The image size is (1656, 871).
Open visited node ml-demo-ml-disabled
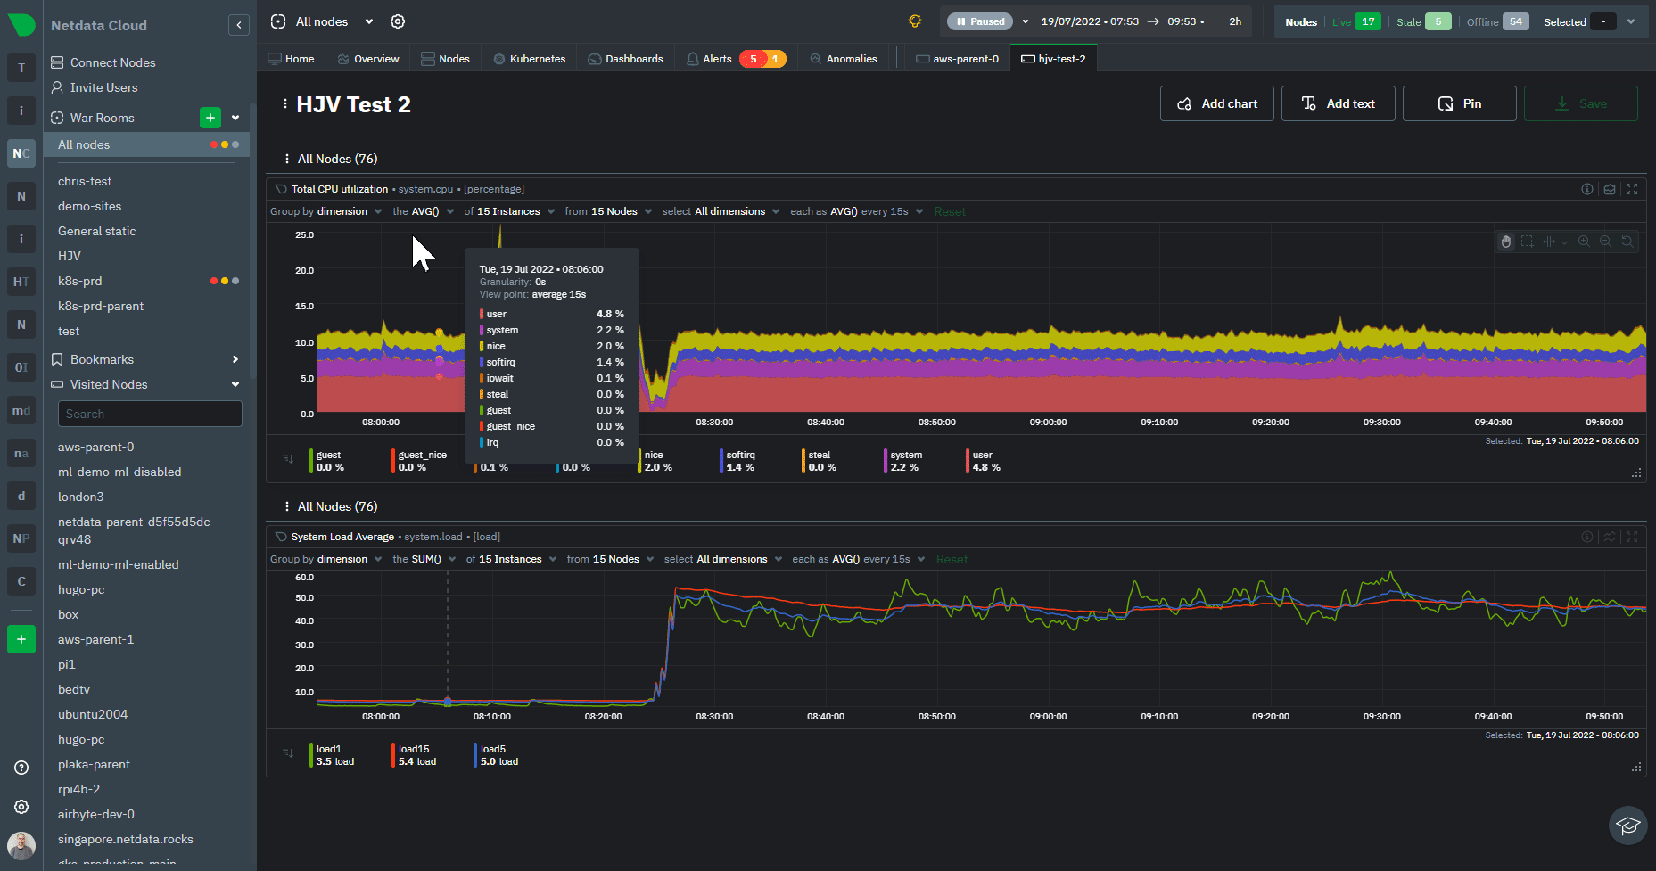tap(119, 472)
